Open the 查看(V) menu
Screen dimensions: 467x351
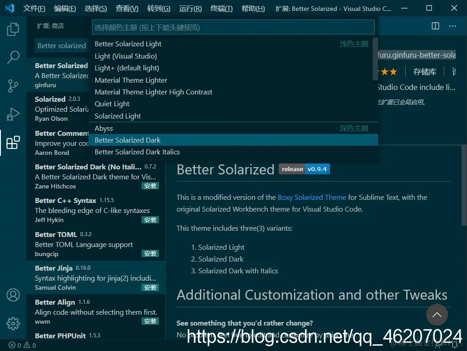127,8
